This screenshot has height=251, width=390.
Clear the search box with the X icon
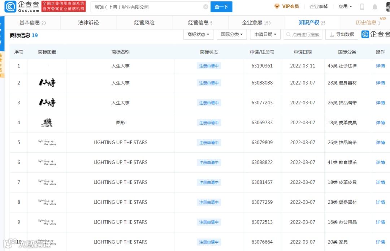pyautogui.click(x=206, y=7)
